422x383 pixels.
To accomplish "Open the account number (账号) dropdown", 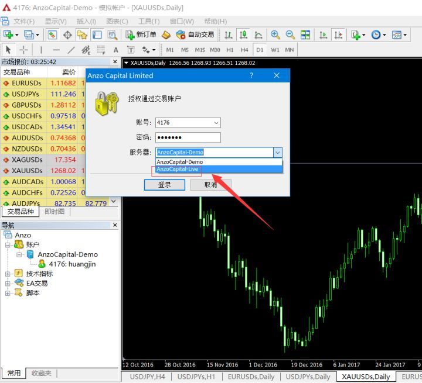I will pos(216,123).
